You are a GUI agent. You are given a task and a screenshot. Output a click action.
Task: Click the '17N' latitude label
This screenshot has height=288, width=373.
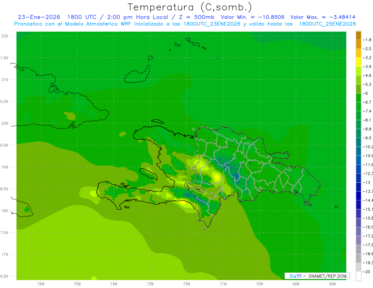click(5, 254)
